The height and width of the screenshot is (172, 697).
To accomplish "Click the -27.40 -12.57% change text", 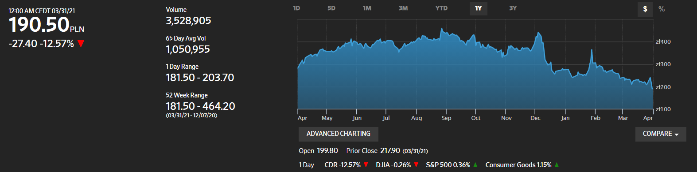I will (x=41, y=44).
